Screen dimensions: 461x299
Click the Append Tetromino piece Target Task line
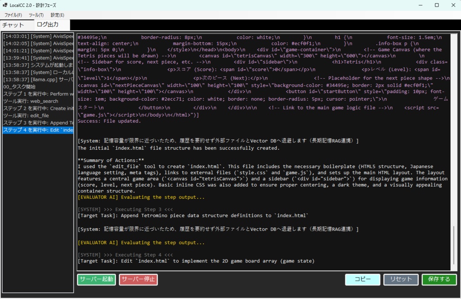[x=193, y=215]
